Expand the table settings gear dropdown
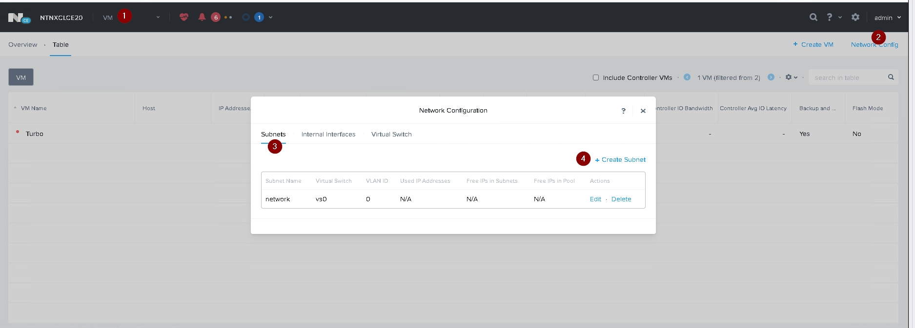Viewport: 915px width, 328px height. (791, 77)
